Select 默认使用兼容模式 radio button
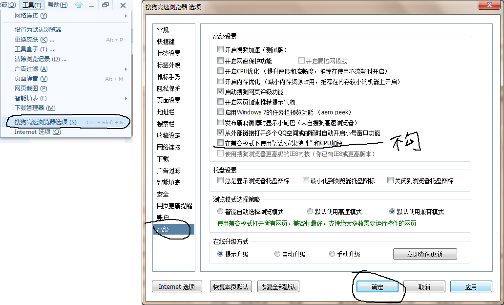The height and width of the screenshot is (305, 504). (x=392, y=211)
